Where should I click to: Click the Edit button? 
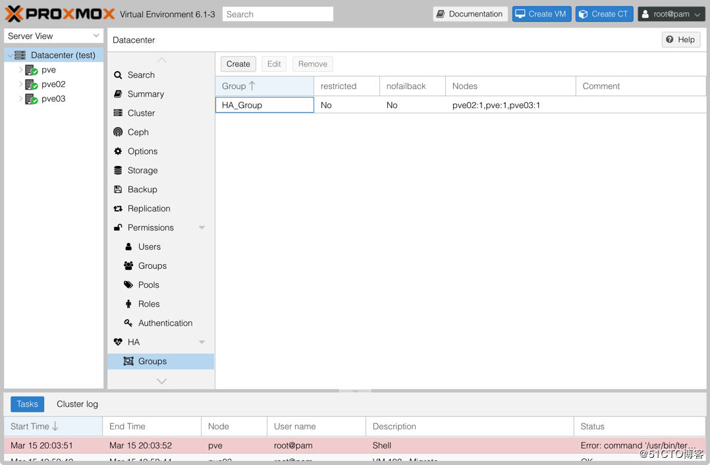pyautogui.click(x=274, y=64)
